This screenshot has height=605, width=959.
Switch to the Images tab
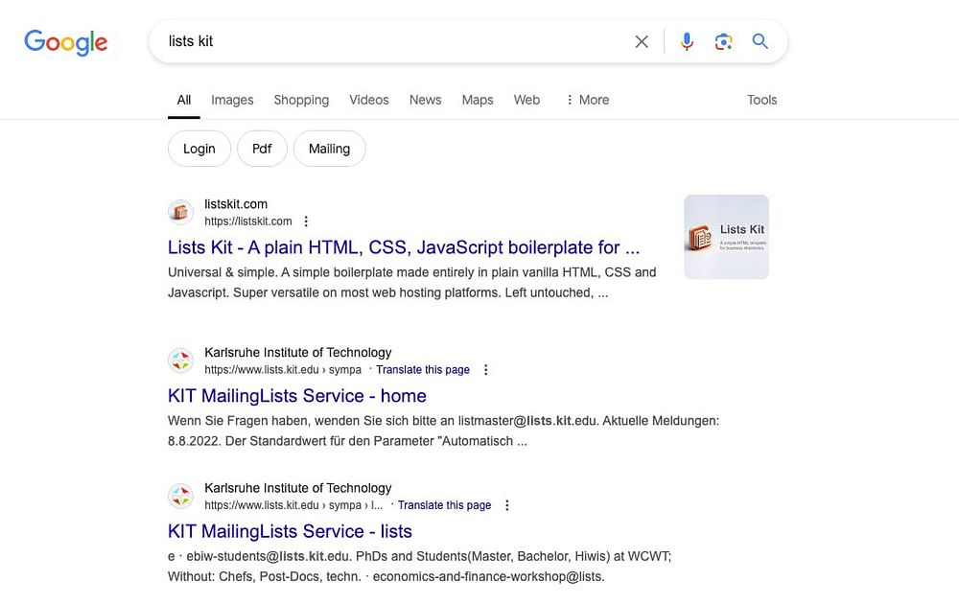tap(232, 100)
